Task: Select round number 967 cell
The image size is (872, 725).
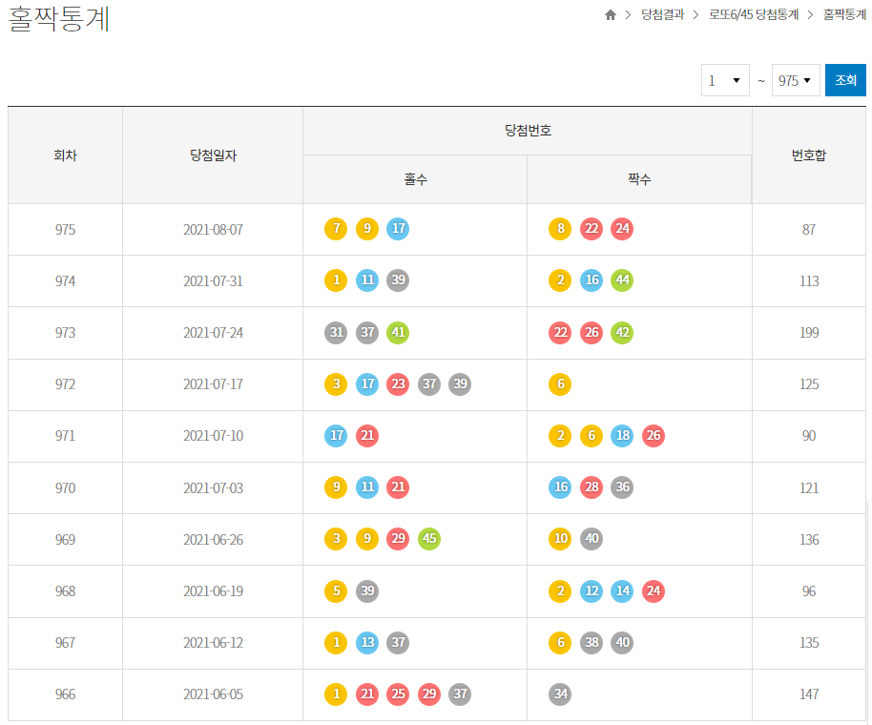Action: click(x=65, y=643)
